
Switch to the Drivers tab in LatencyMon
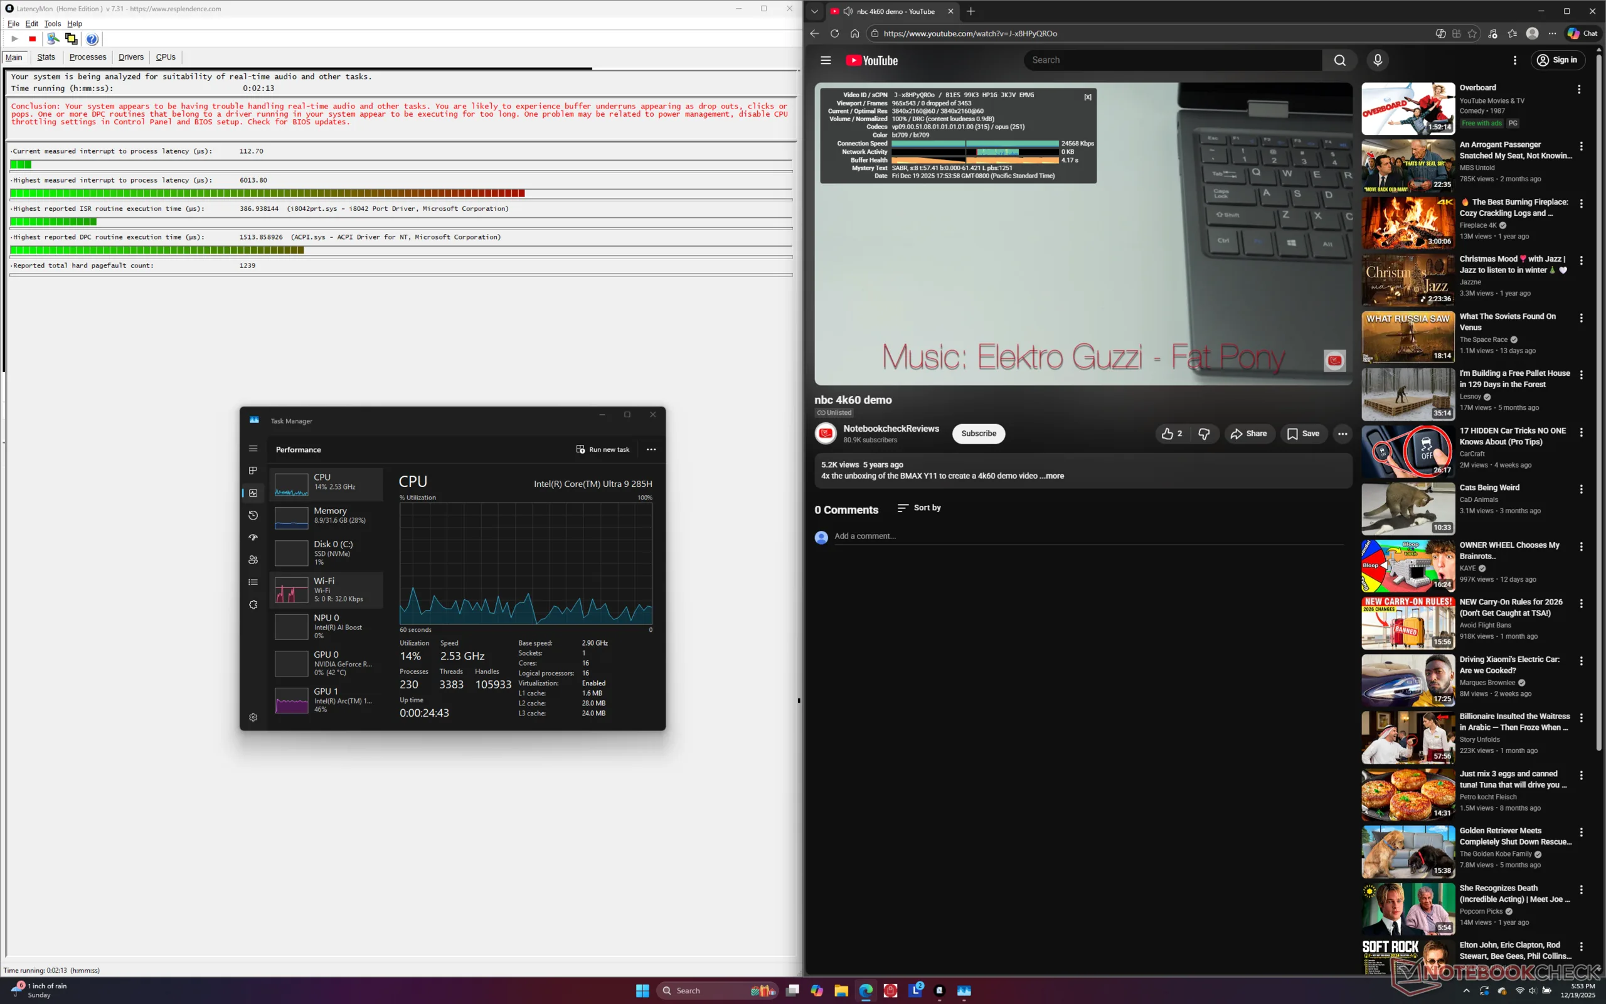click(130, 57)
